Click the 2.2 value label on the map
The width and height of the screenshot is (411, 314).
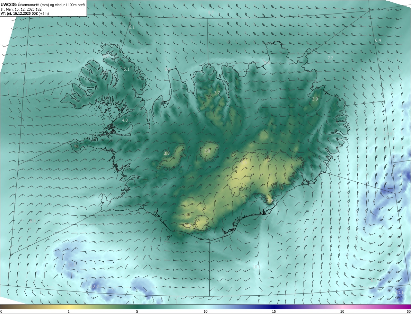coord(270,201)
